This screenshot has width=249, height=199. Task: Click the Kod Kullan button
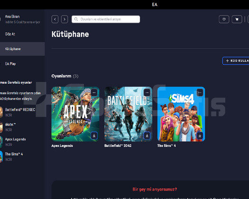pos(236,61)
